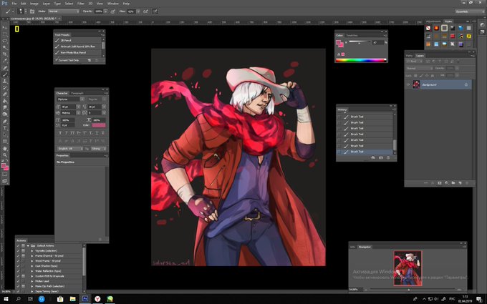
Task: Enable airbrush mode in options bar
Action: 145,11
